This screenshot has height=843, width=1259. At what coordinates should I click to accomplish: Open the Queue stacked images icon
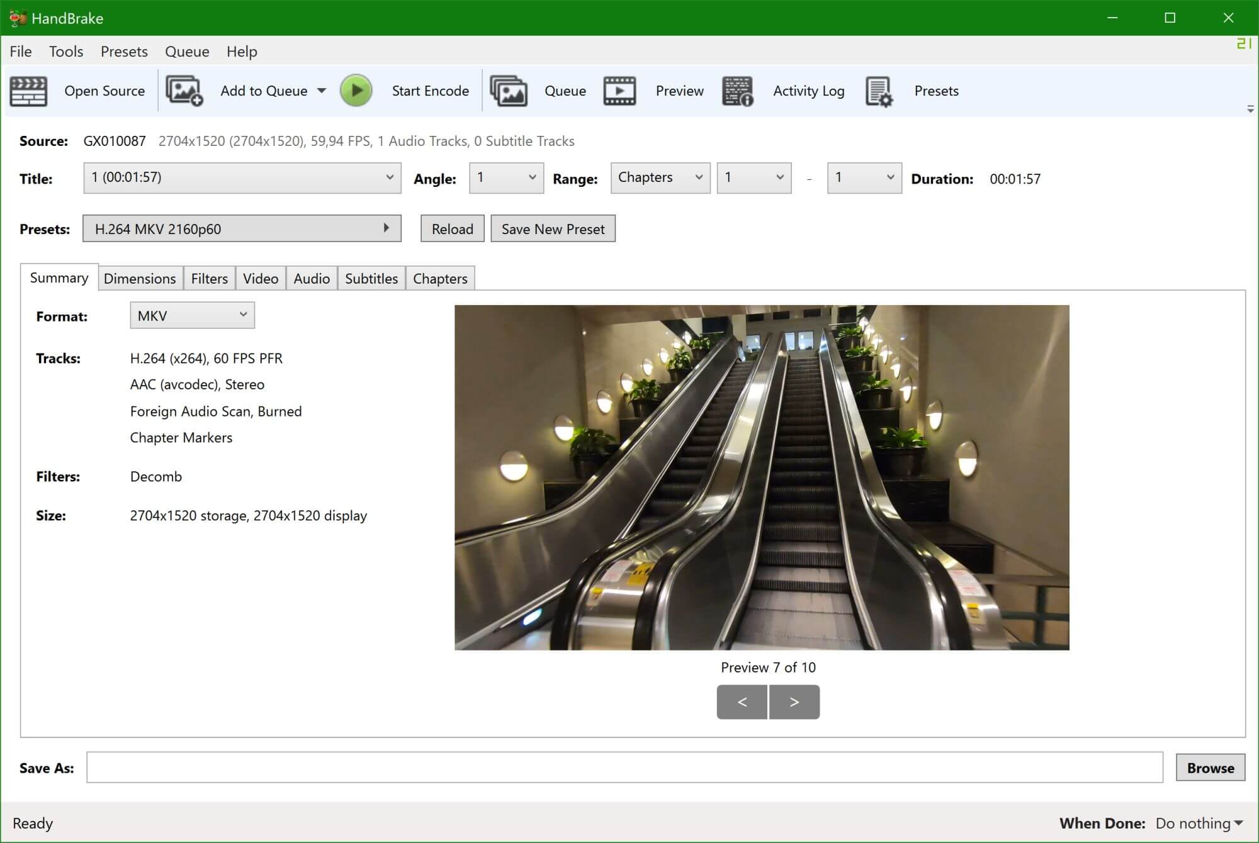(509, 91)
